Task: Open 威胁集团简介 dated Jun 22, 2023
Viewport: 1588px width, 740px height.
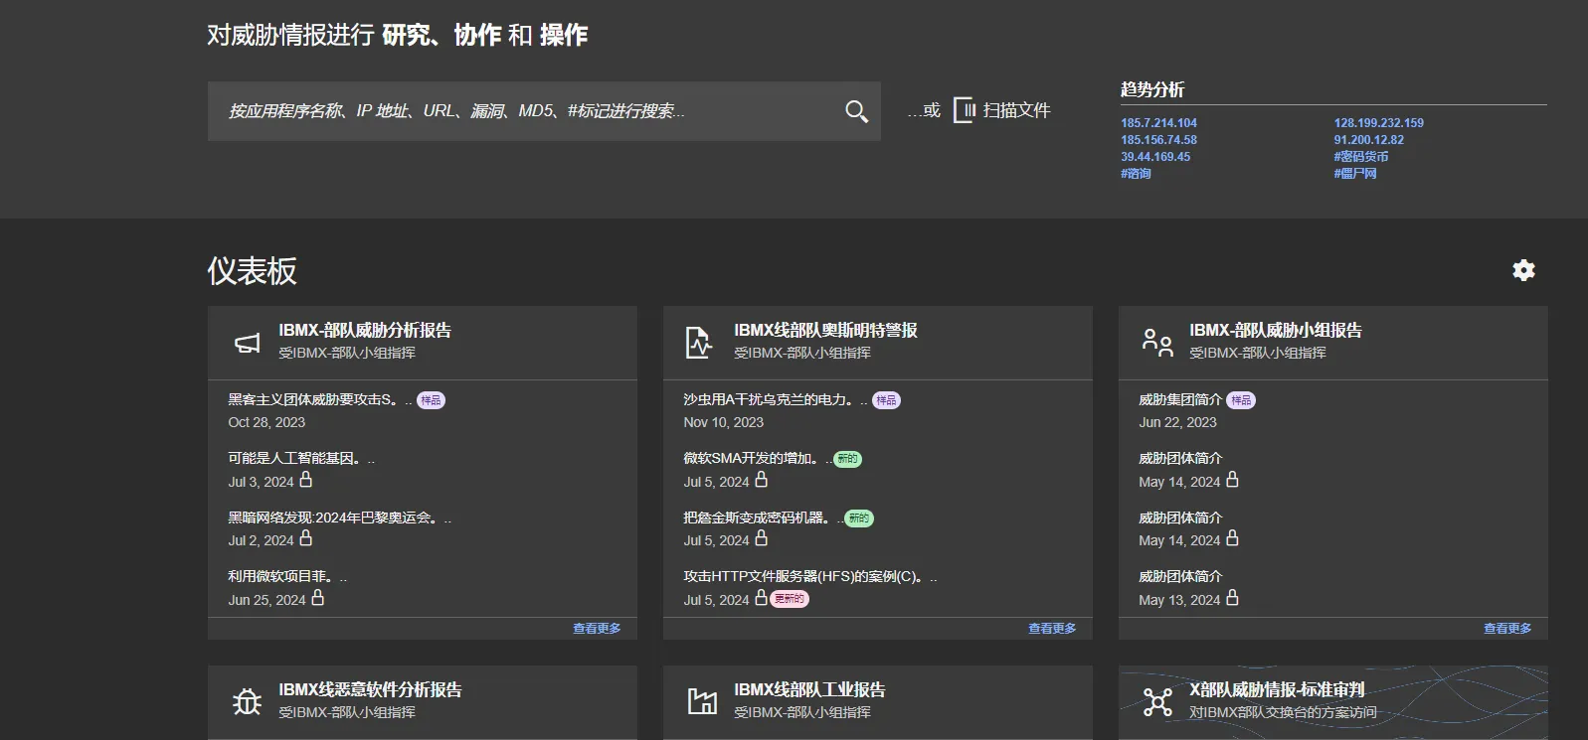Action: point(1180,399)
